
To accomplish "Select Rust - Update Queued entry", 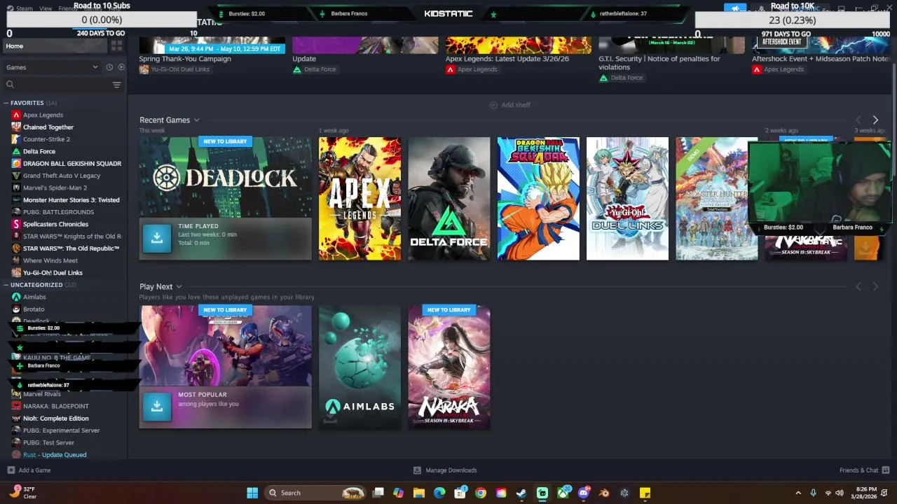I will coord(55,455).
